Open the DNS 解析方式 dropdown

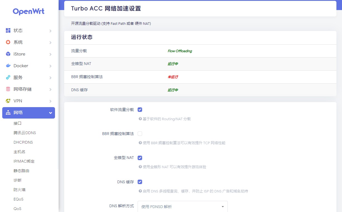(183, 207)
